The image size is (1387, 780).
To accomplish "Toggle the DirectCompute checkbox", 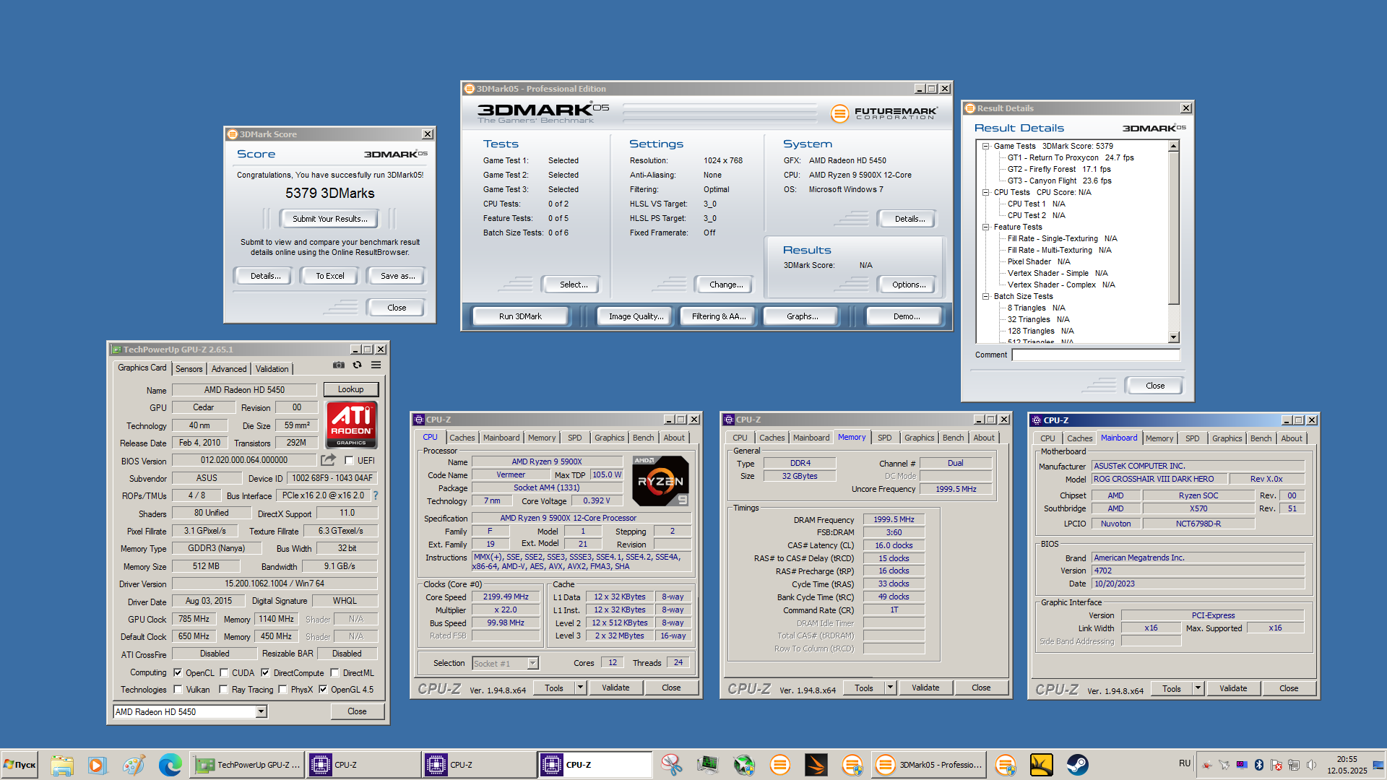I will (265, 672).
